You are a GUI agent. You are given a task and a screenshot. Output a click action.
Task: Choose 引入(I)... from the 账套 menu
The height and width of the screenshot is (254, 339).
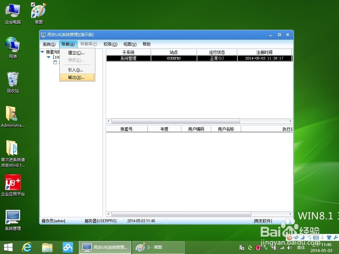tap(77, 70)
